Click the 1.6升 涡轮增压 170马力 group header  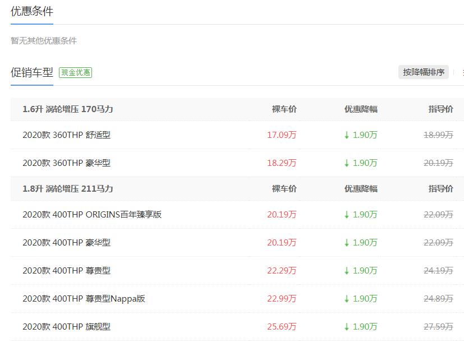pos(68,109)
